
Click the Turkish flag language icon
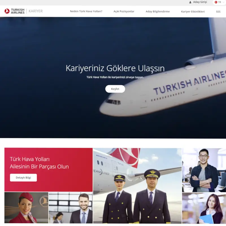click(216, 2)
